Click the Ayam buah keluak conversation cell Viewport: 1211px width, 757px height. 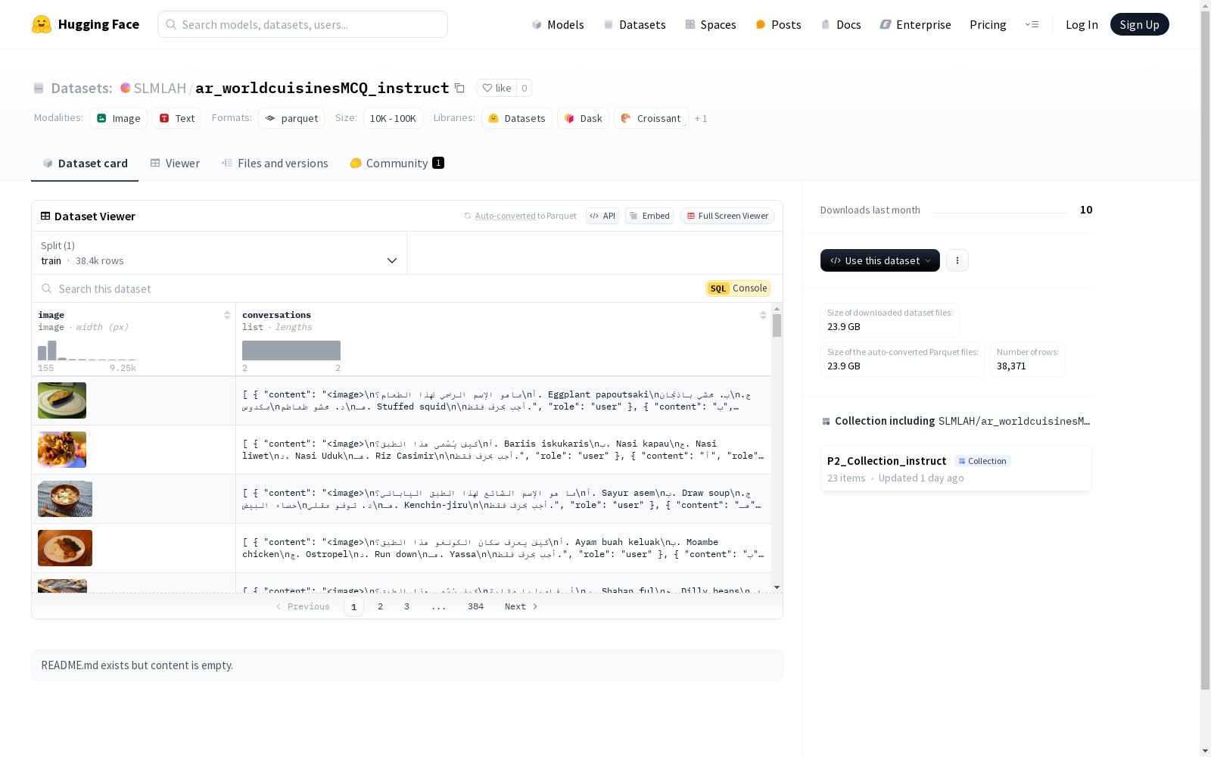[503, 548]
